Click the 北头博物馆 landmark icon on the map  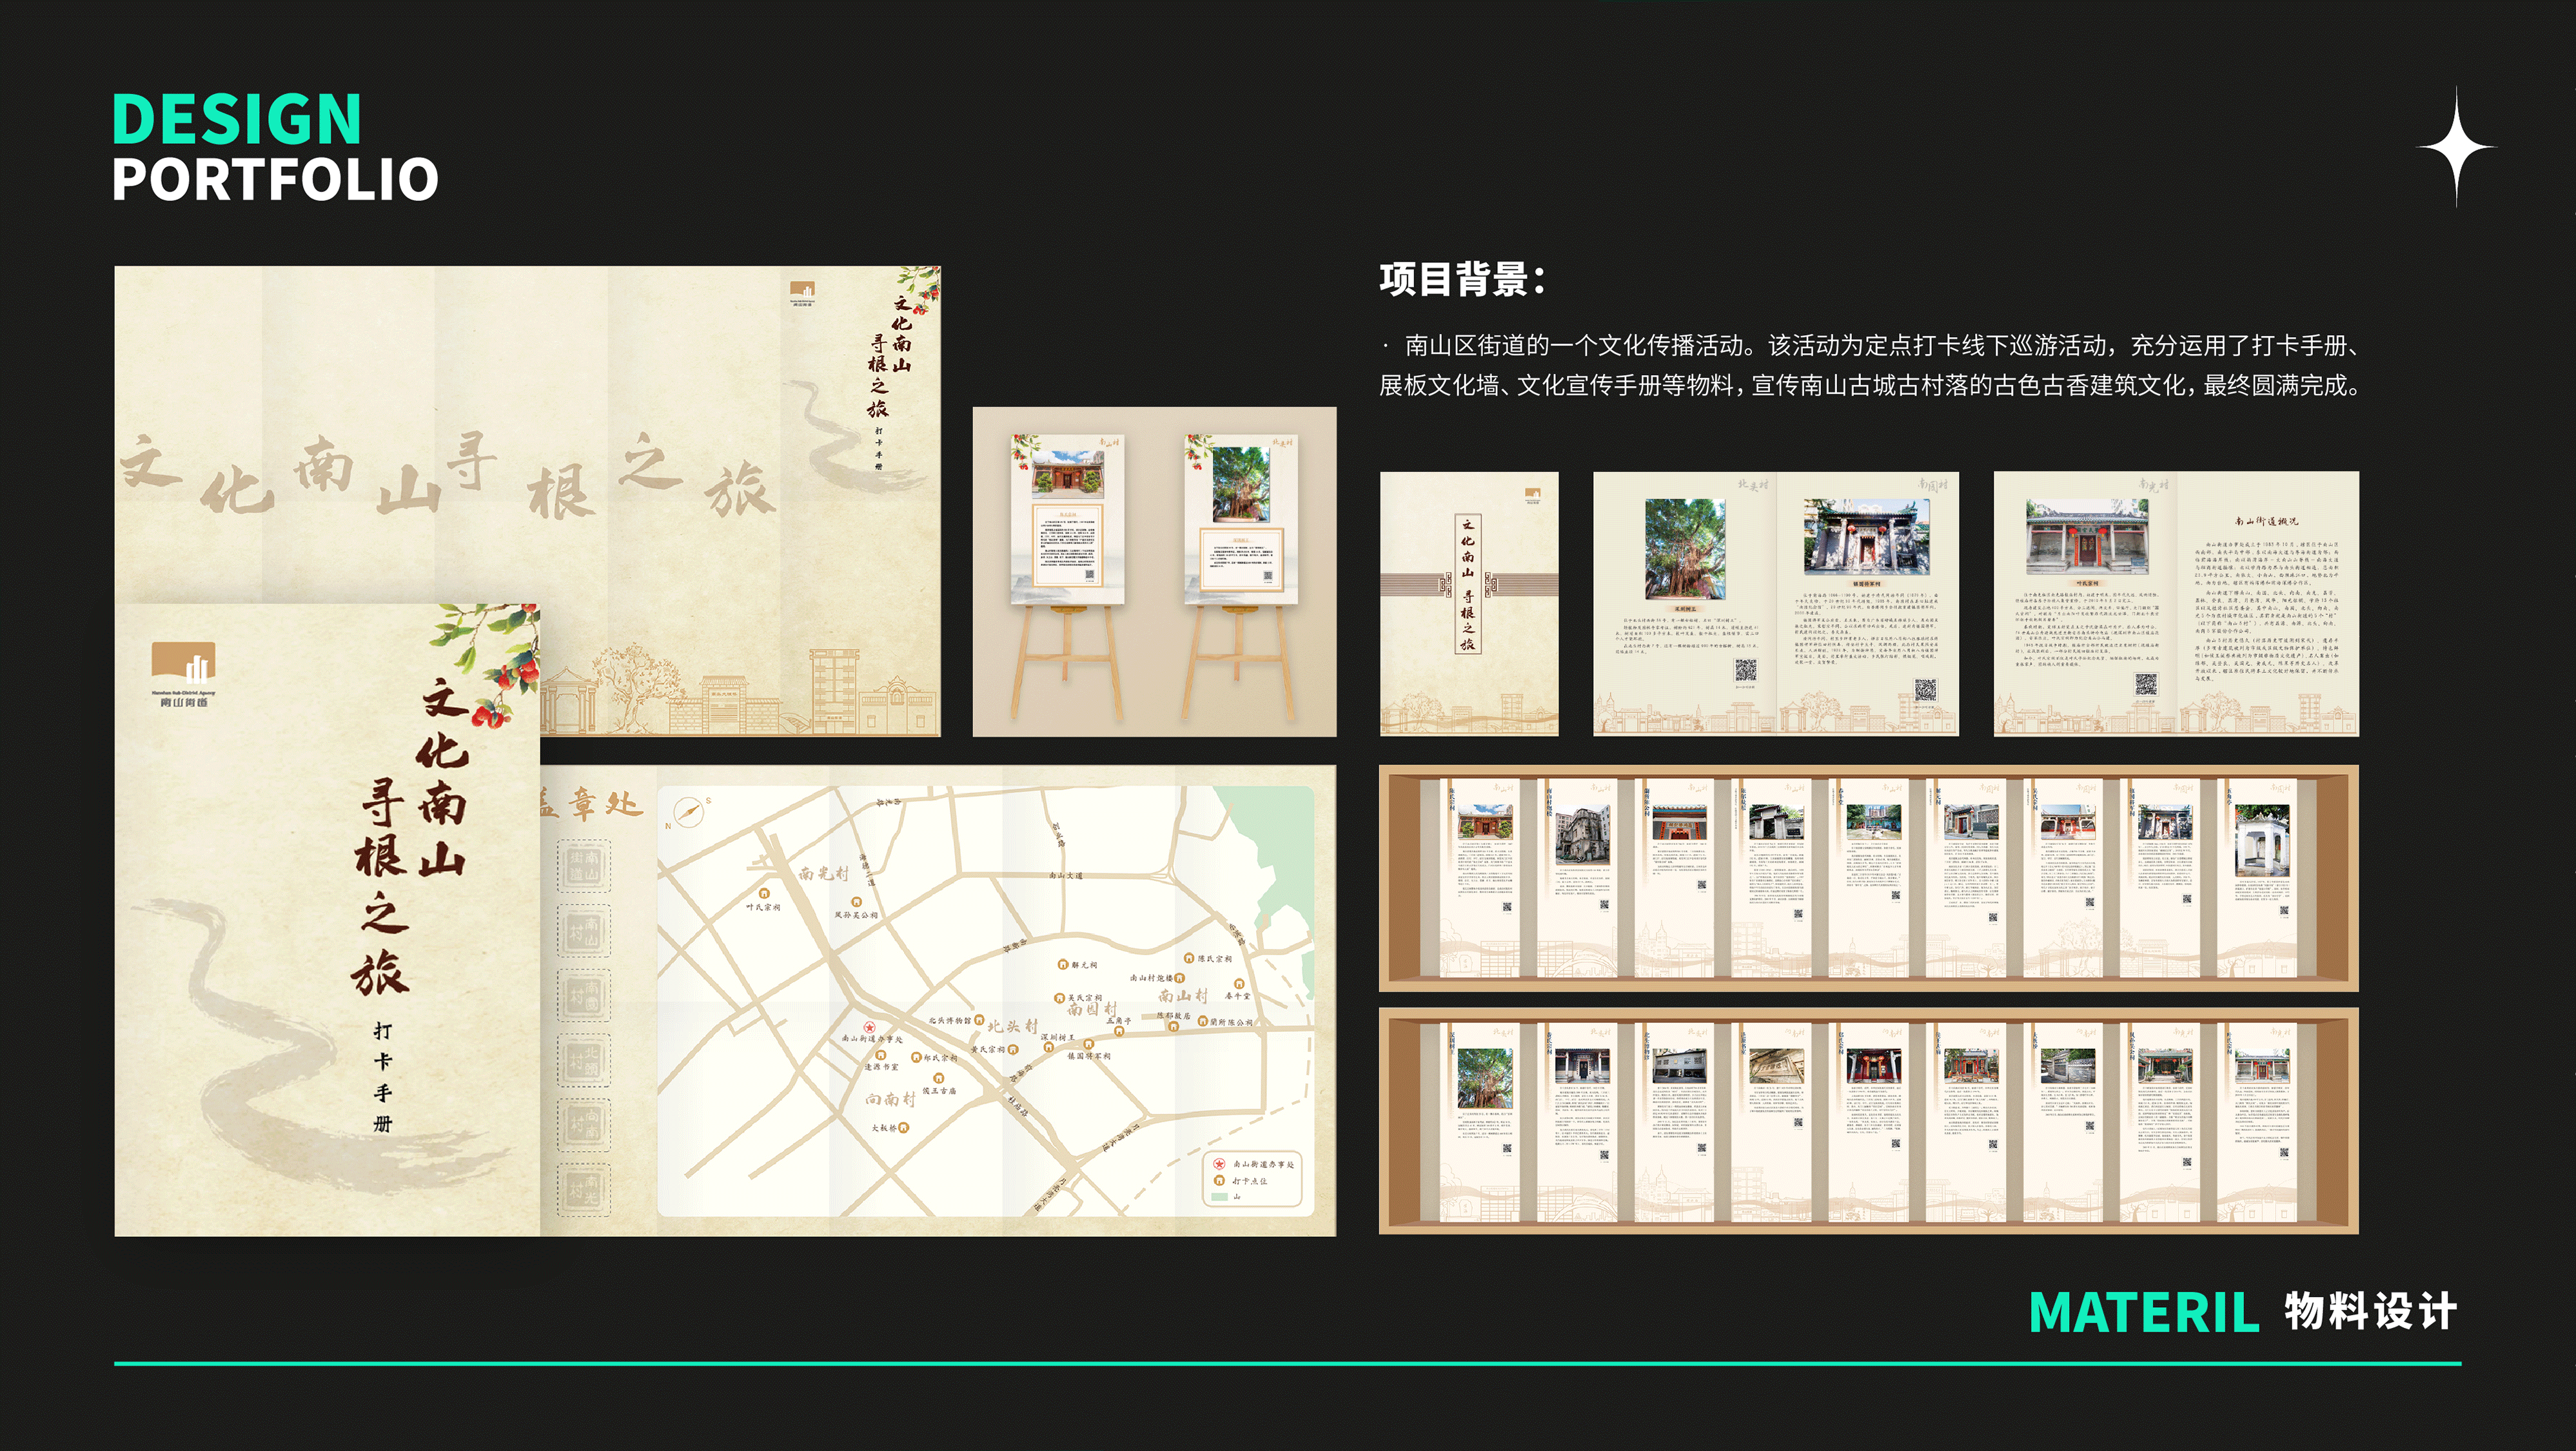pos(980,1020)
